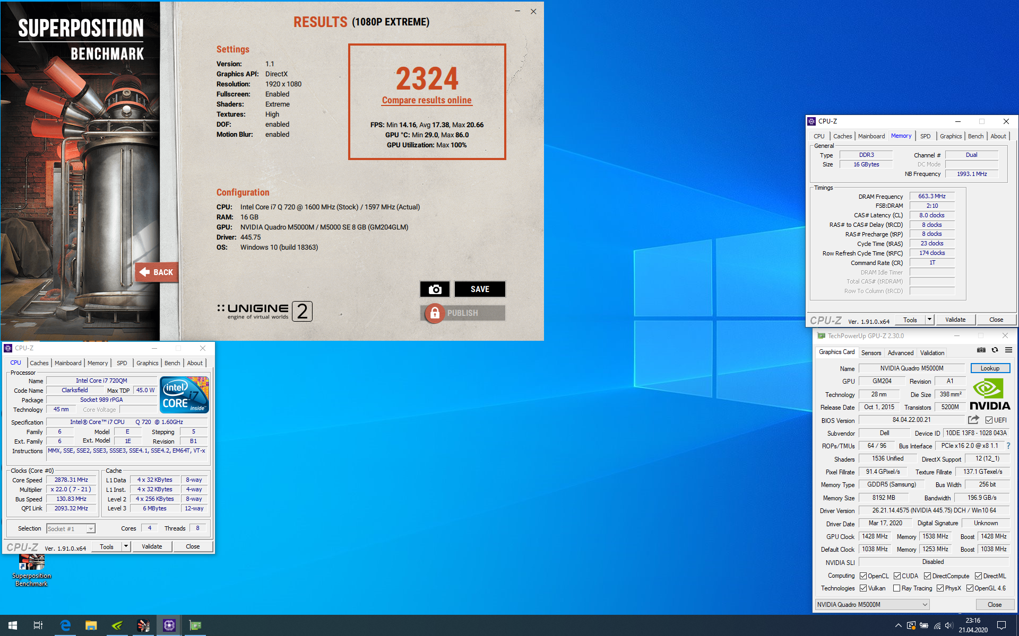This screenshot has width=1019, height=636.
Task: Switch to Advanced tab in GPU-Z
Action: pos(901,353)
